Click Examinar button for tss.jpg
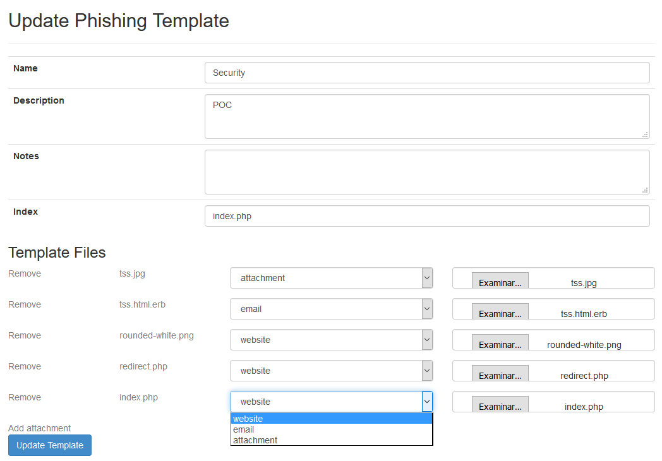The image size is (662, 461). point(500,282)
